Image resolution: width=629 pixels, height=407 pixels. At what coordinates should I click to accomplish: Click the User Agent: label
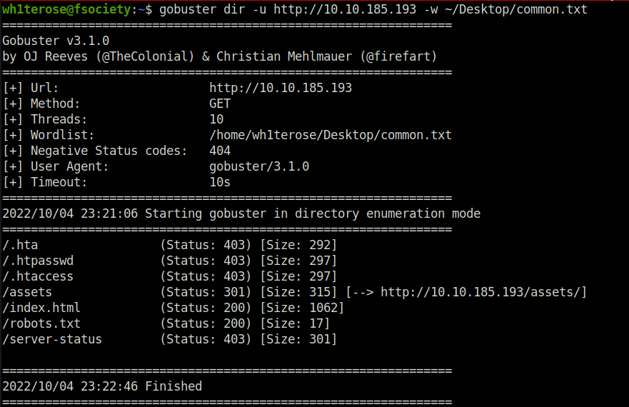point(69,166)
